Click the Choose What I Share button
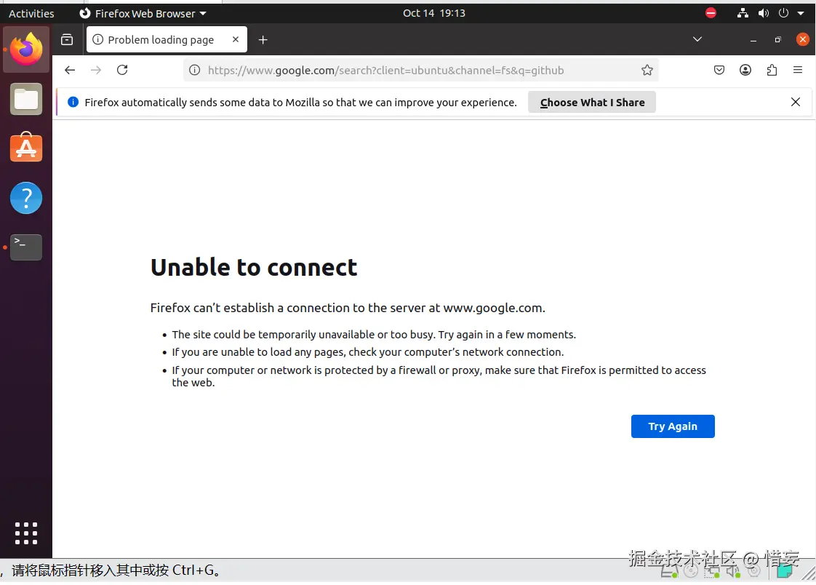 (x=592, y=102)
